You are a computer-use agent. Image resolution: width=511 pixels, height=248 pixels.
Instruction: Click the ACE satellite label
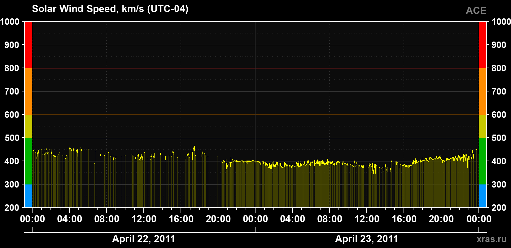476,11
